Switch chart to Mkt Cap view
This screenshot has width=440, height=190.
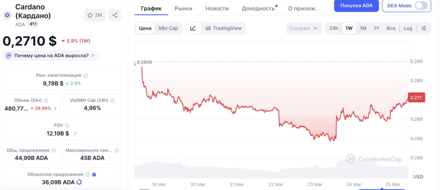(x=168, y=28)
